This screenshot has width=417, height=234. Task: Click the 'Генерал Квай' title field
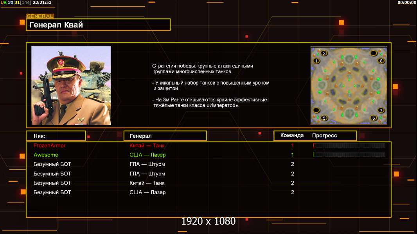click(x=98, y=25)
